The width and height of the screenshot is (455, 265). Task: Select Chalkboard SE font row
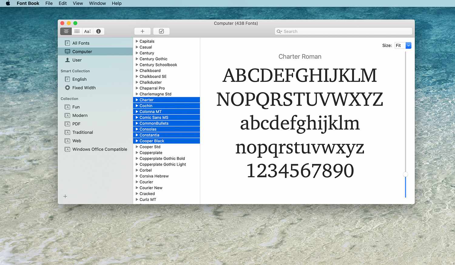click(167, 76)
